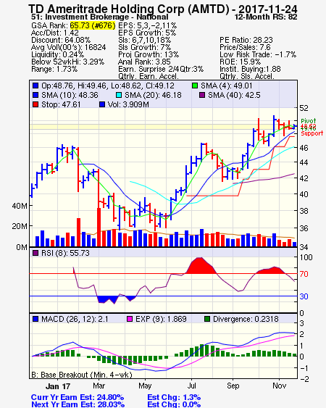This screenshot has height=408, width=326.
Task: Click the Divergence: 0.2318 value
Action: tap(246, 319)
